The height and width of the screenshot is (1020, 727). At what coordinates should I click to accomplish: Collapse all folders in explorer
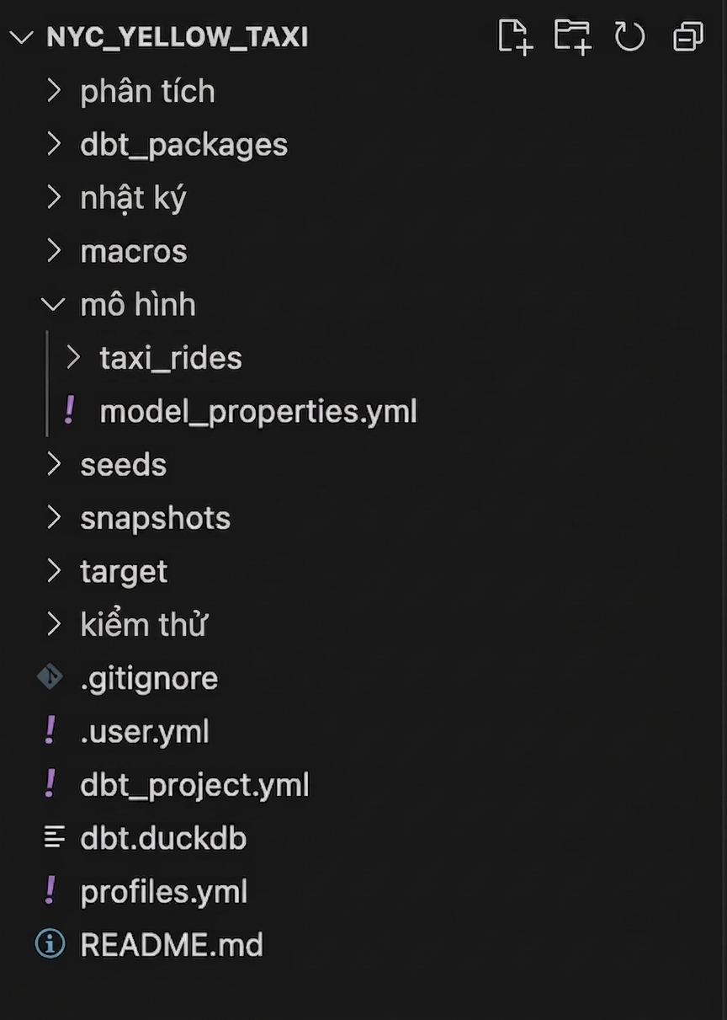687,37
